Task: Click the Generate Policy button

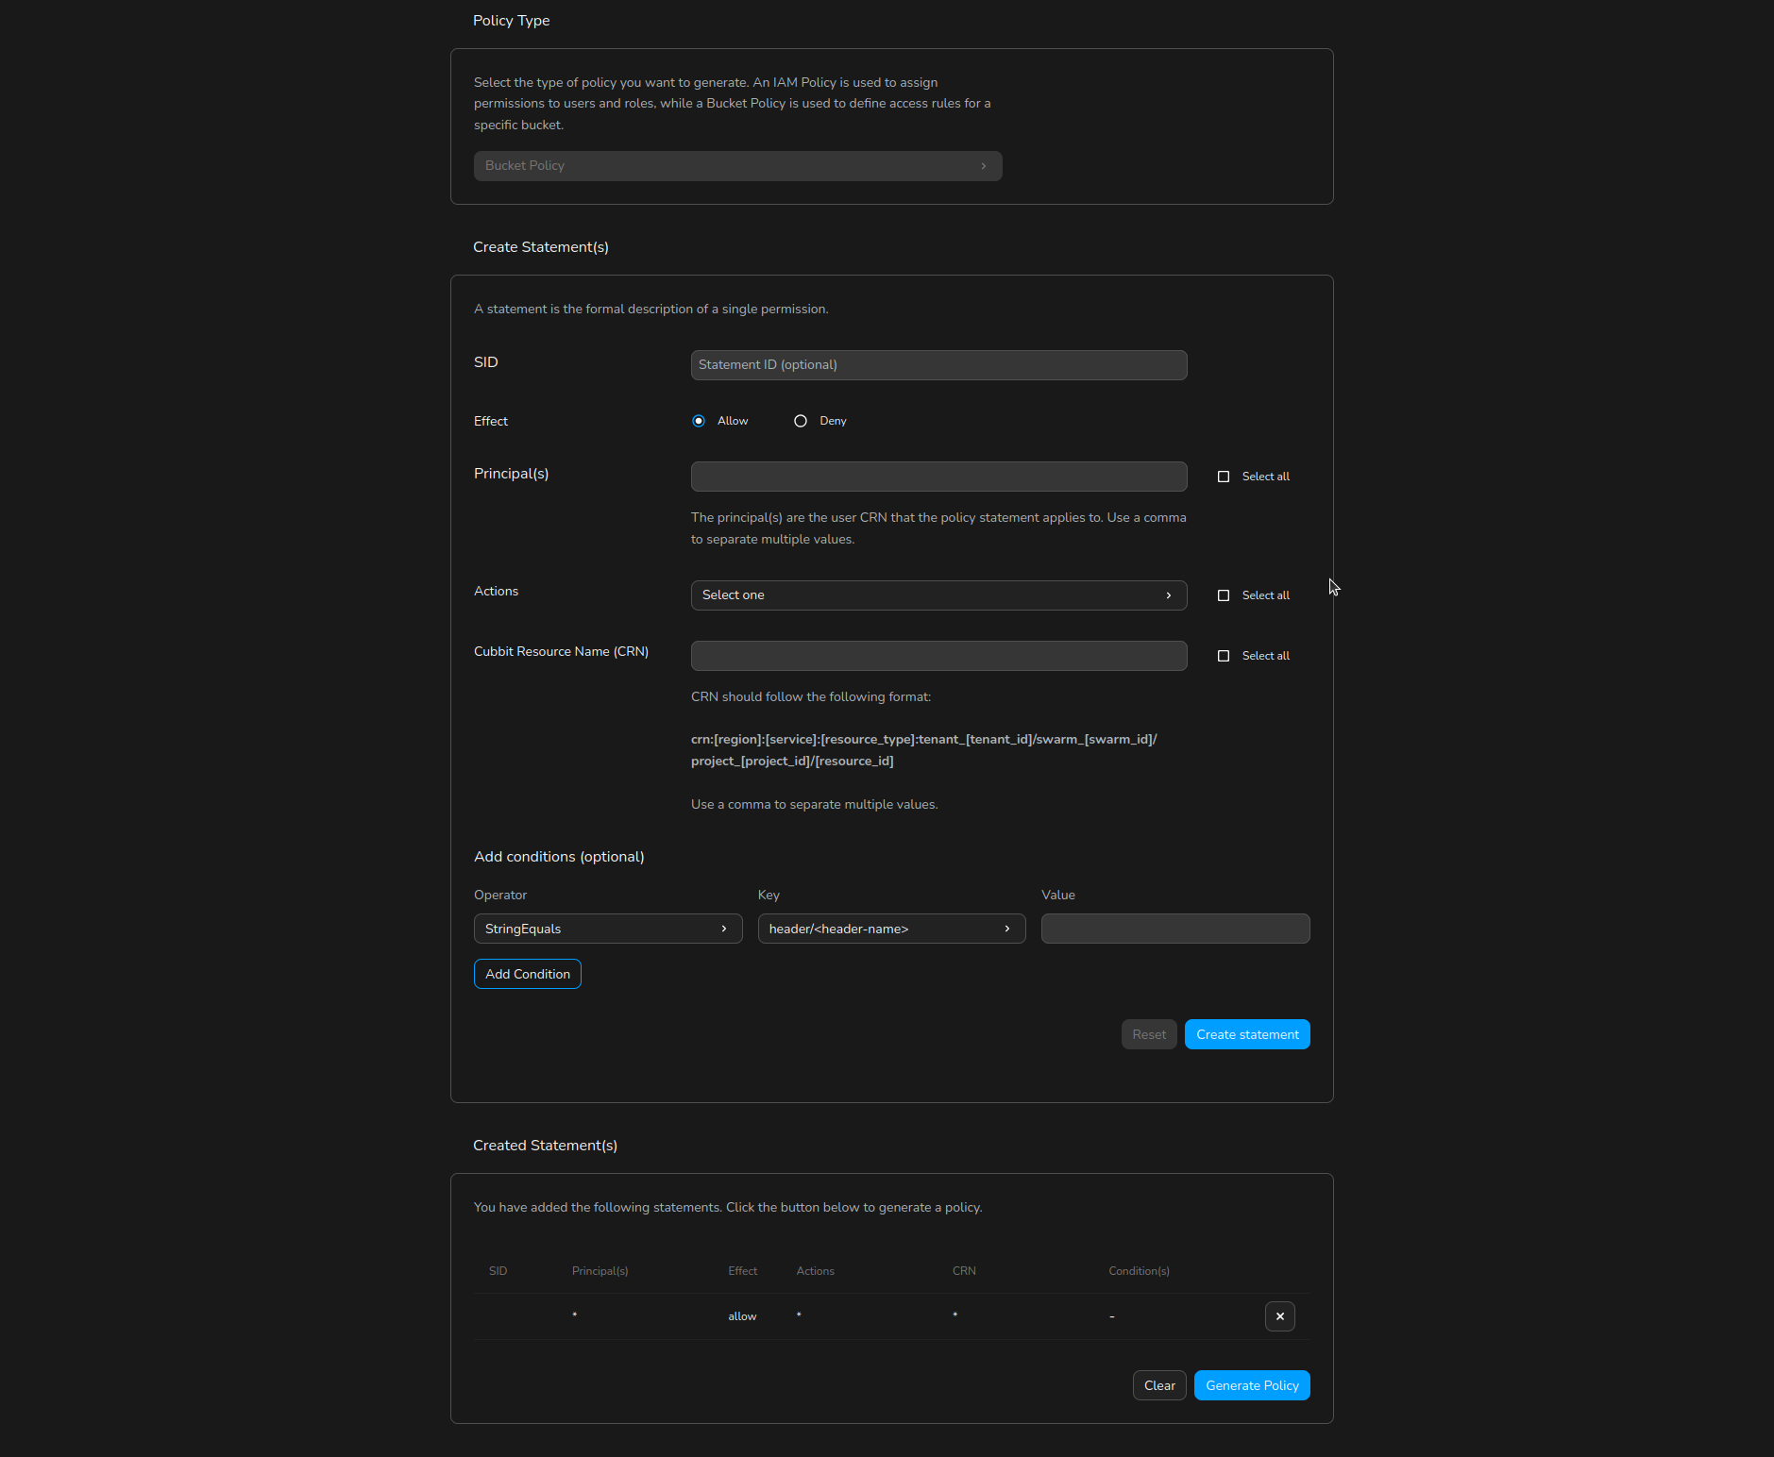Action: 1251,1384
